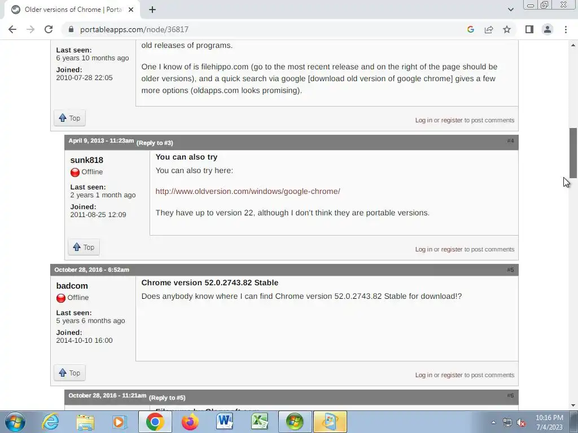Screen dimensions: 578x433
Task: Open comment permalink #4
Action: (x=510, y=140)
